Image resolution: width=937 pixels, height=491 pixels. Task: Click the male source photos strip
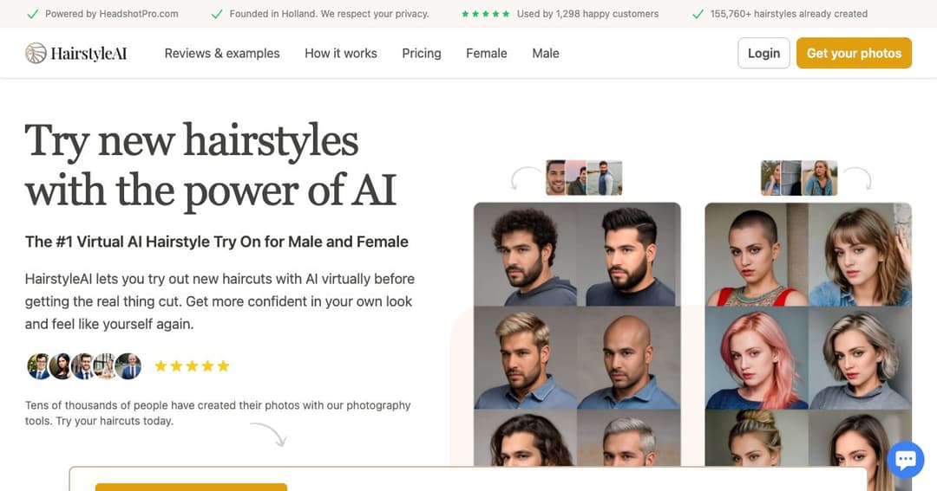click(x=584, y=178)
